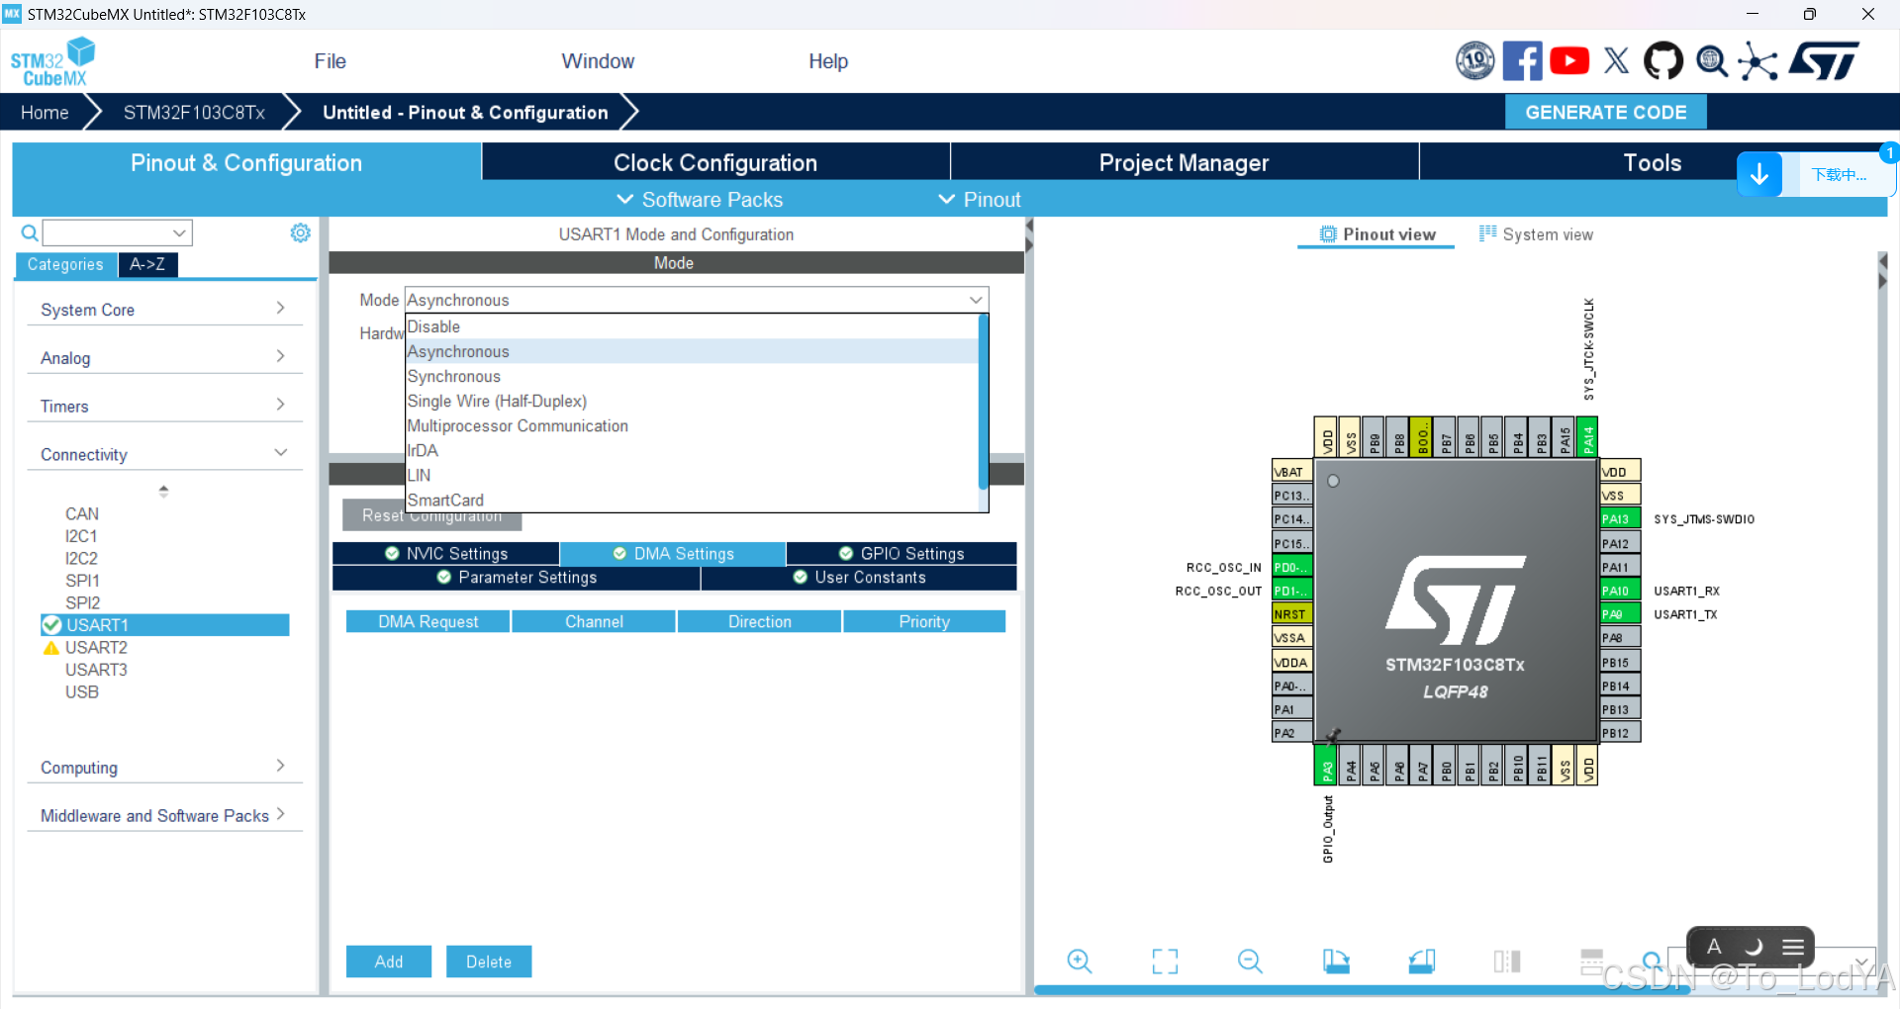Expand the Timers category
The height and width of the screenshot is (1009, 1900).
point(163,407)
